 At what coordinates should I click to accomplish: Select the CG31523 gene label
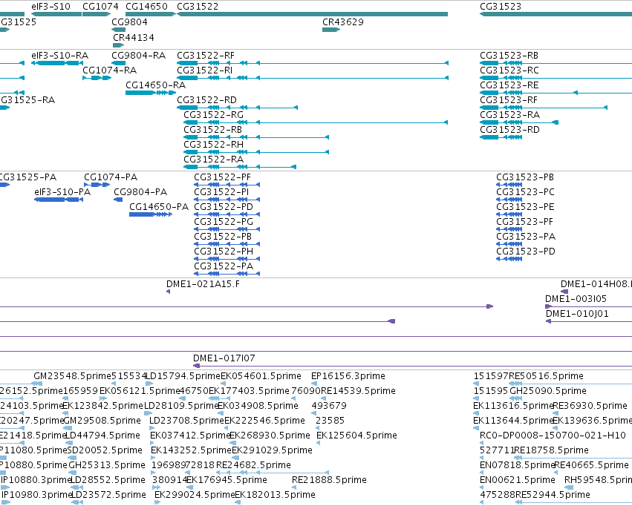(501, 7)
